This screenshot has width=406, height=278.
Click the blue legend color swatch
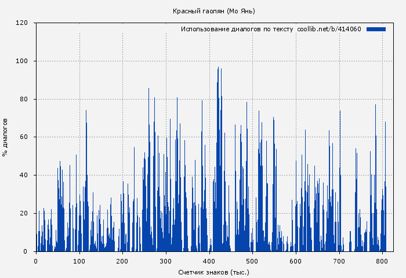pos(376,29)
